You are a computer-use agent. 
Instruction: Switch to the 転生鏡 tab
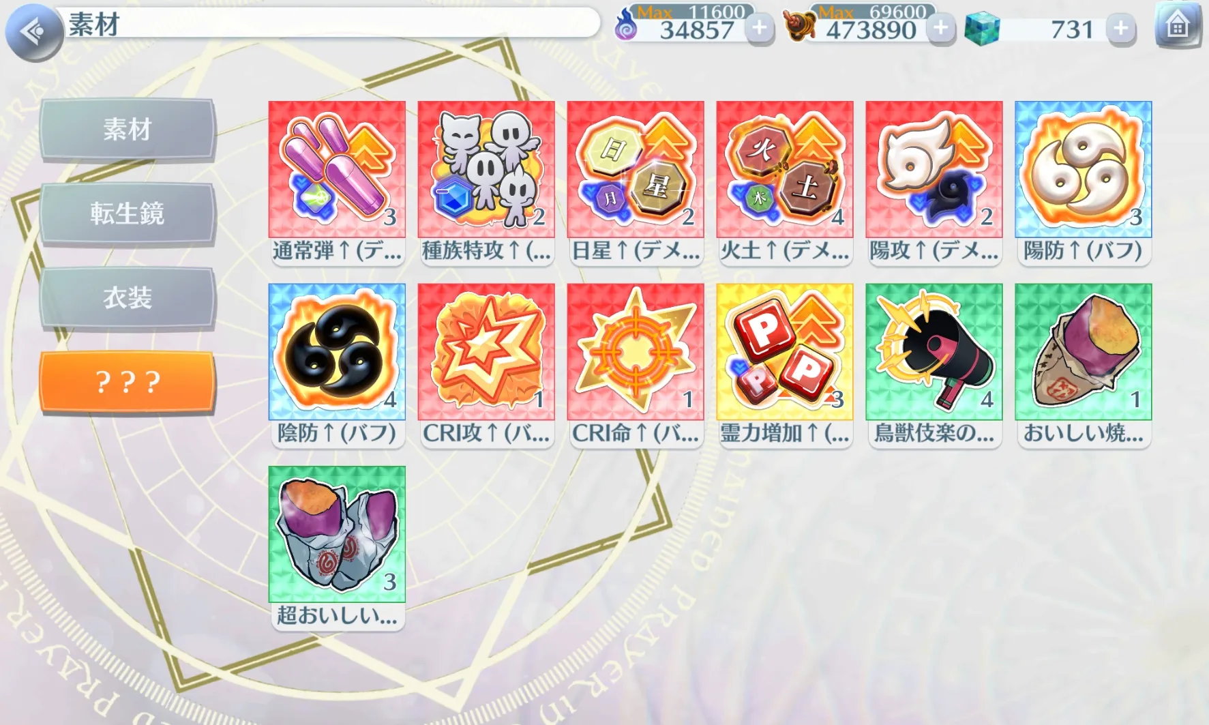point(128,213)
